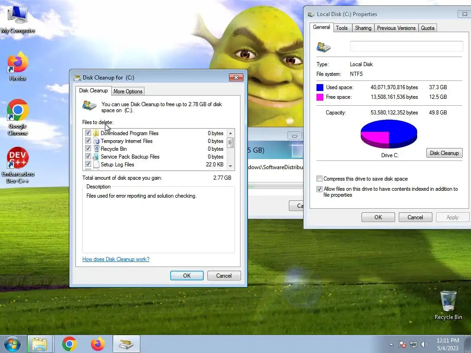Open the Embarcadero Dev-C++ desktop shortcut
Screen dimensions: 471x353
point(18,165)
